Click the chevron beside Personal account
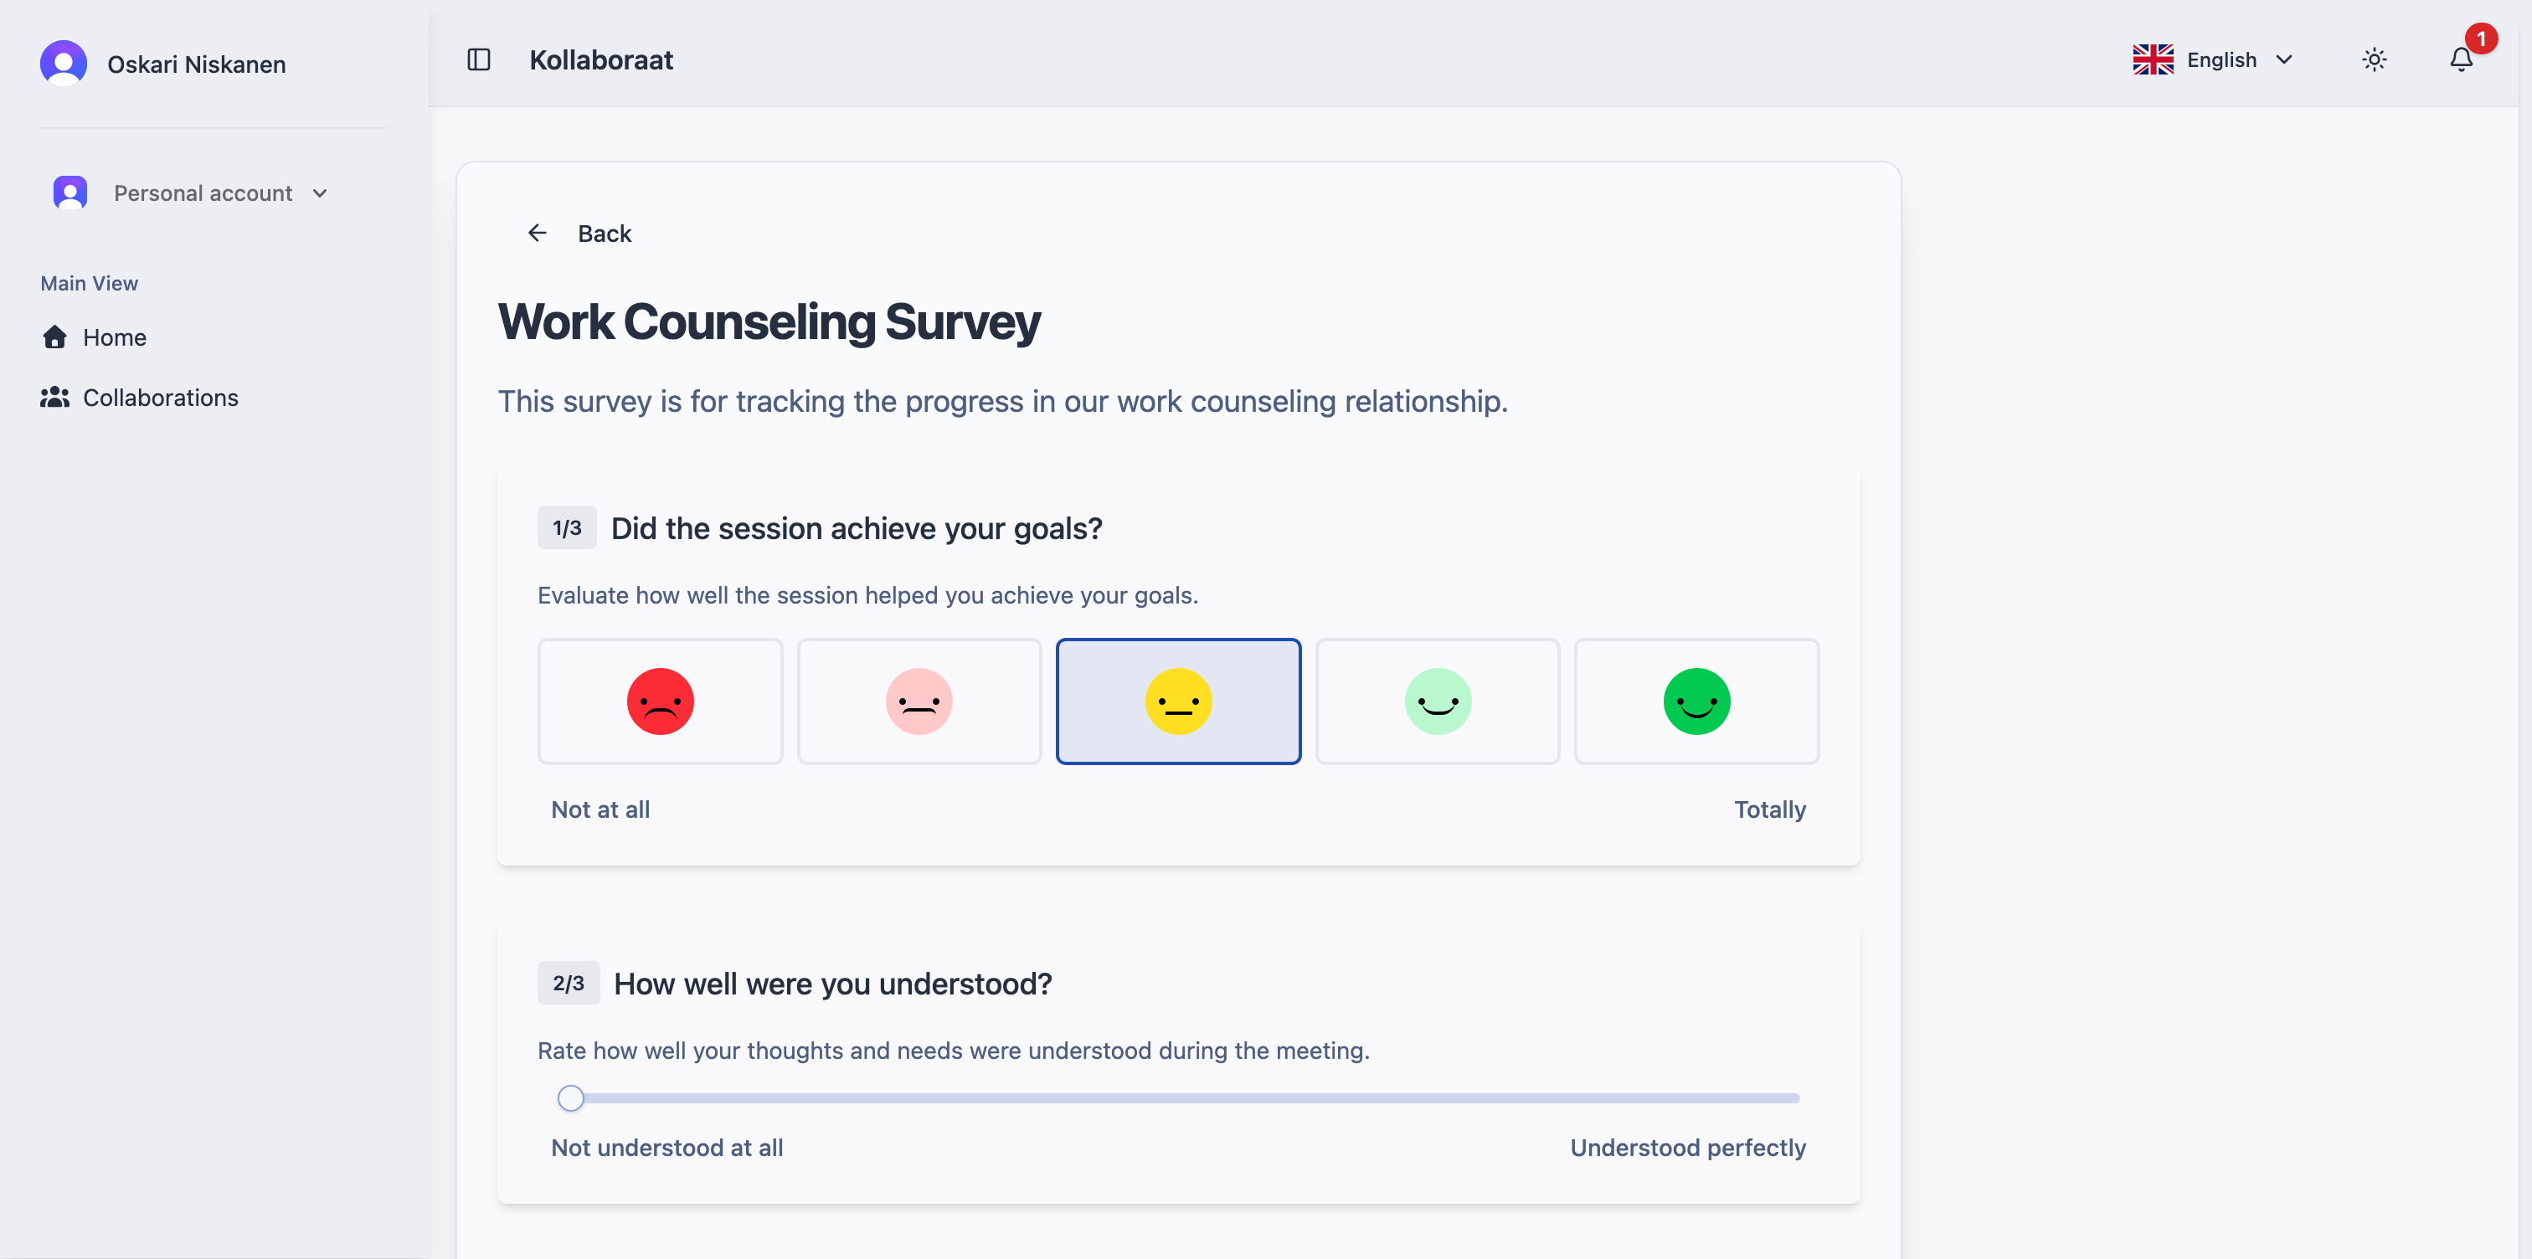 320,193
